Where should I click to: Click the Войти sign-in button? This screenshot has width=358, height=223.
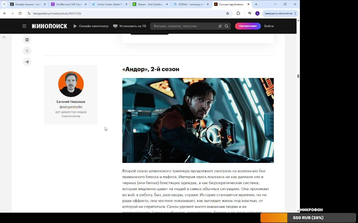269,26
